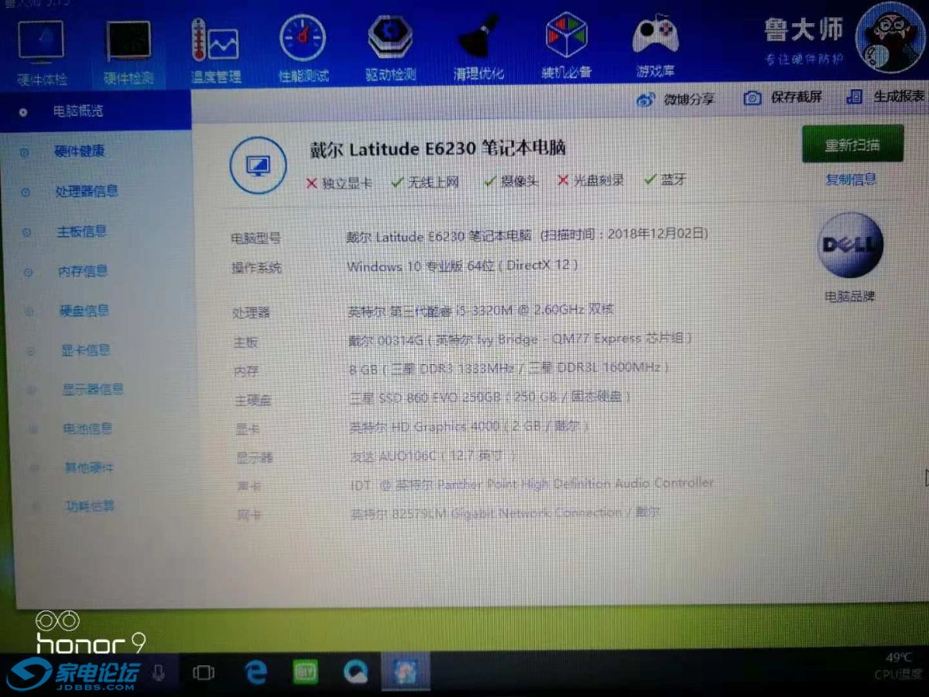Click the blue monitor icon beside the title
The image size is (929, 697).
[x=258, y=165]
